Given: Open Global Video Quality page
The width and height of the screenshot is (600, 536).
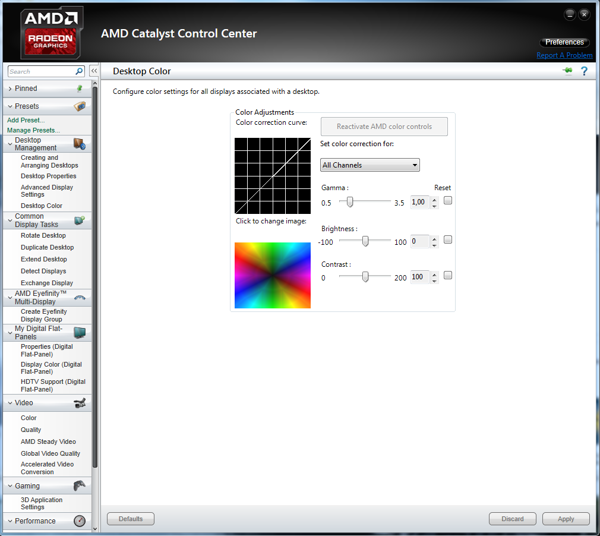Looking at the screenshot, I should [x=50, y=453].
